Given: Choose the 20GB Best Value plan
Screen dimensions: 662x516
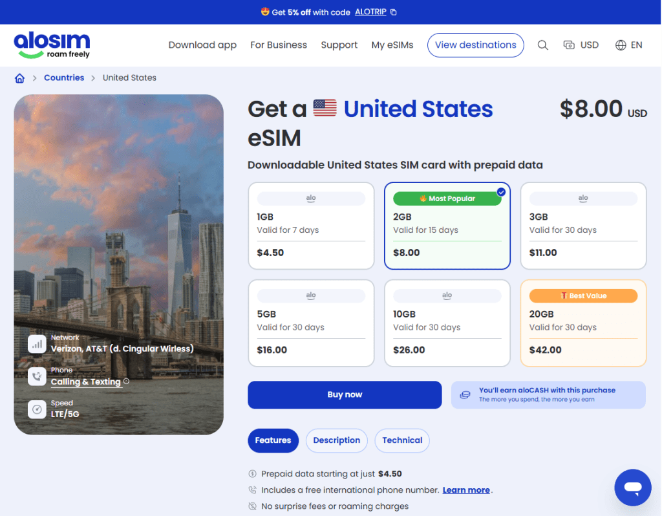Looking at the screenshot, I should 583,323.
